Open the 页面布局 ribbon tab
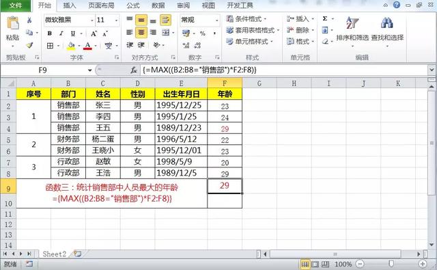This screenshot has width=437, height=270. coord(101,5)
